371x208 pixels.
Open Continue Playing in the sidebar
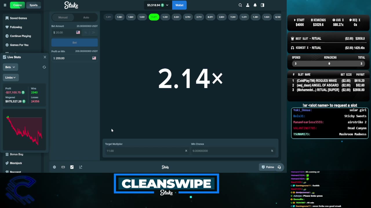pos(21,36)
